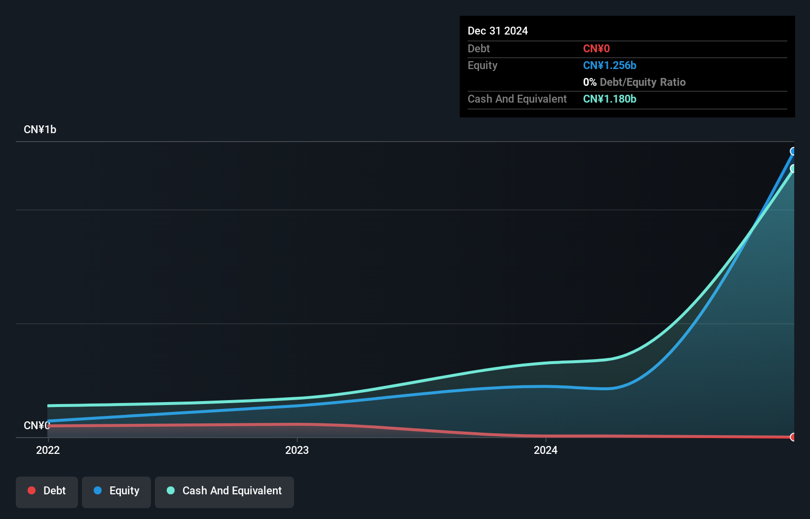Click the Cash And Equivalent tooltip row label
The width and height of the screenshot is (810, 519).
coord(517,99)
